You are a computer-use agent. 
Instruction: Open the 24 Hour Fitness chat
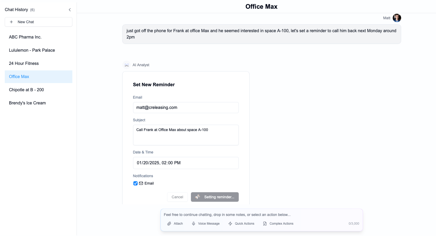(39, 64)
